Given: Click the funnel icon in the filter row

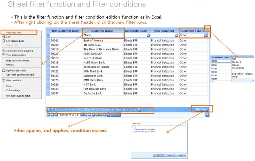Looking at the screenshot, I should (48, 35).
